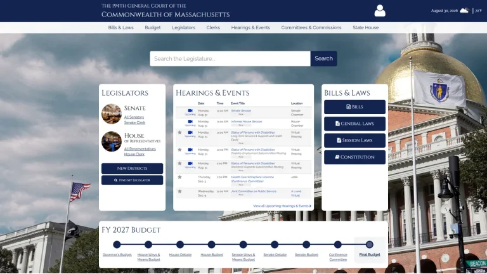Click the Time column header in events table
Screen dimensions: 487x274
tap(220, 103)
